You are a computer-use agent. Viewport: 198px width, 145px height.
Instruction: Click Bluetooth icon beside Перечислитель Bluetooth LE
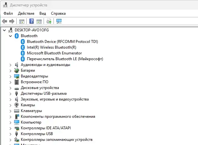tap(23, 59)
